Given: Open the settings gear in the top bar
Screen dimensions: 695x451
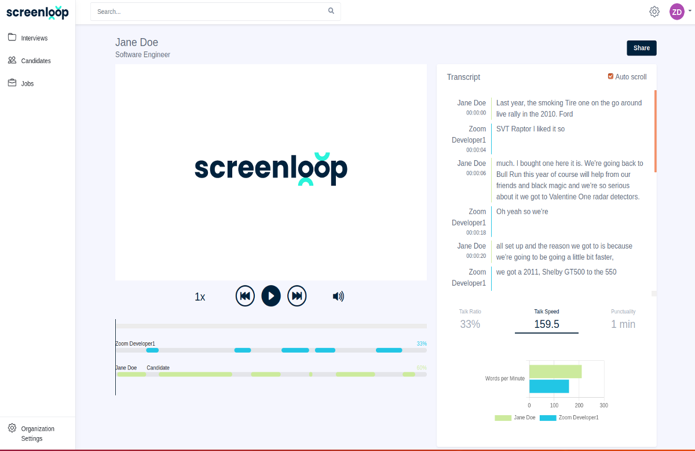Looking at the screenshot, I should coord(654,11).
